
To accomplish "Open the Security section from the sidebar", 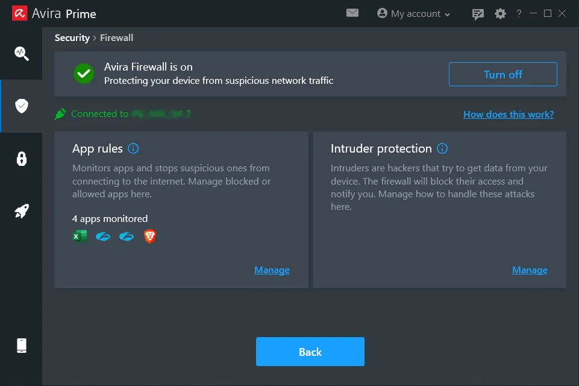I will pos(22,106).
